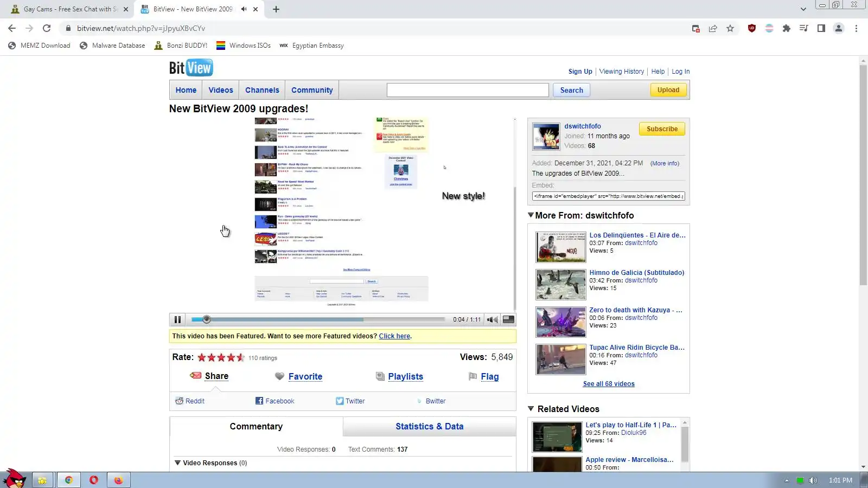Bookmark this page with star icon
868x488 pixels.
730,28
